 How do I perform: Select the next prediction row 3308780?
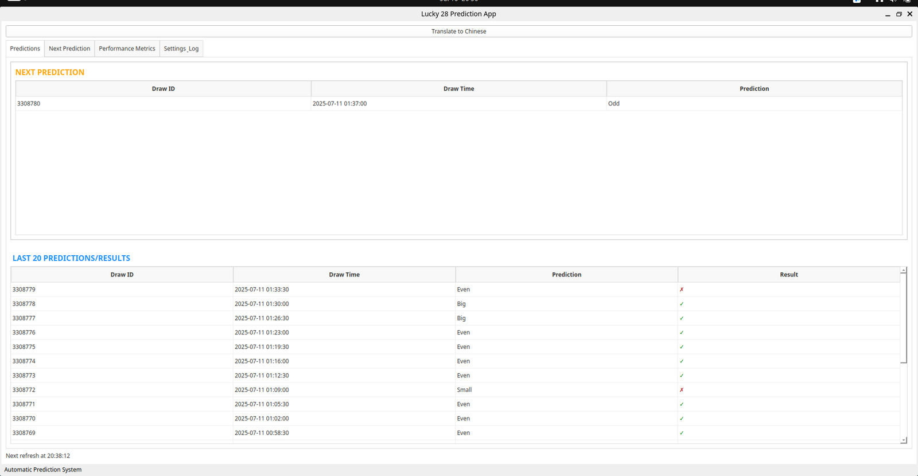(x=163, y=104)
